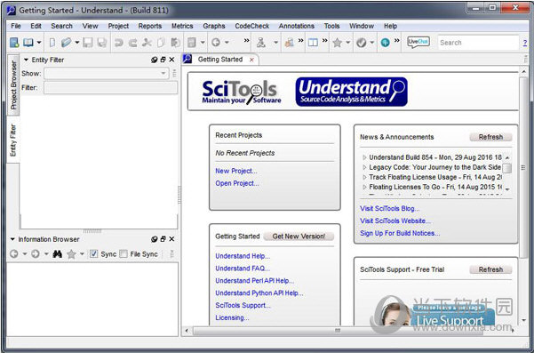534x353 pixels.
Task: Uncheck the Sync checkbox
Action: (x=93, y=254)
